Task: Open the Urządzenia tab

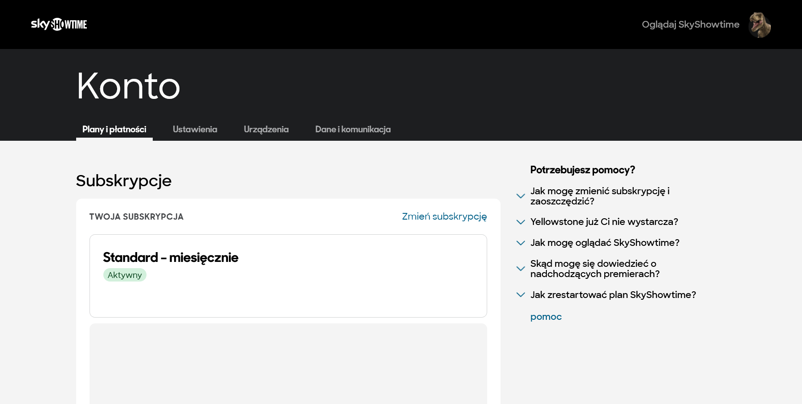Action: (x=266, y=129)
